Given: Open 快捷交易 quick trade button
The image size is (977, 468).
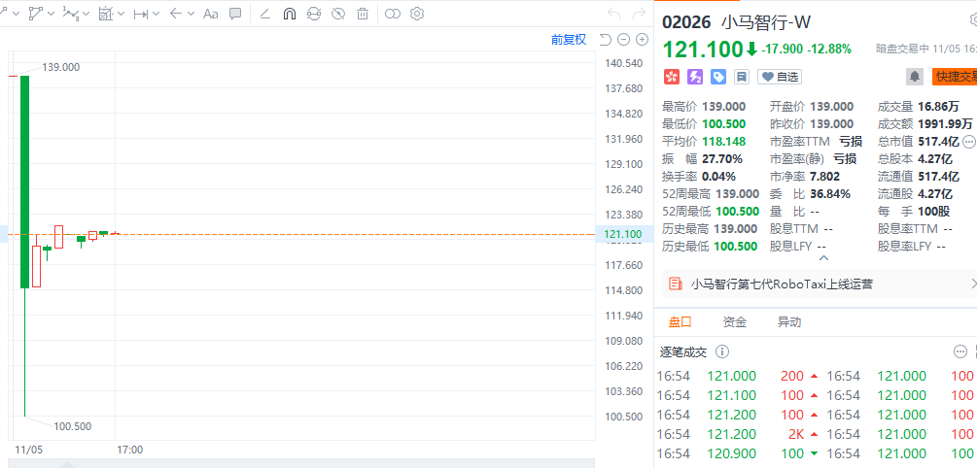Looking at the screenshot, I should pos(955,77).
